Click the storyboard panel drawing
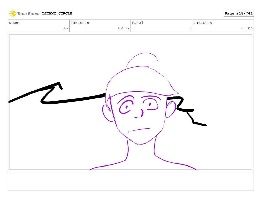262x202 pixels. pos(131,102)
